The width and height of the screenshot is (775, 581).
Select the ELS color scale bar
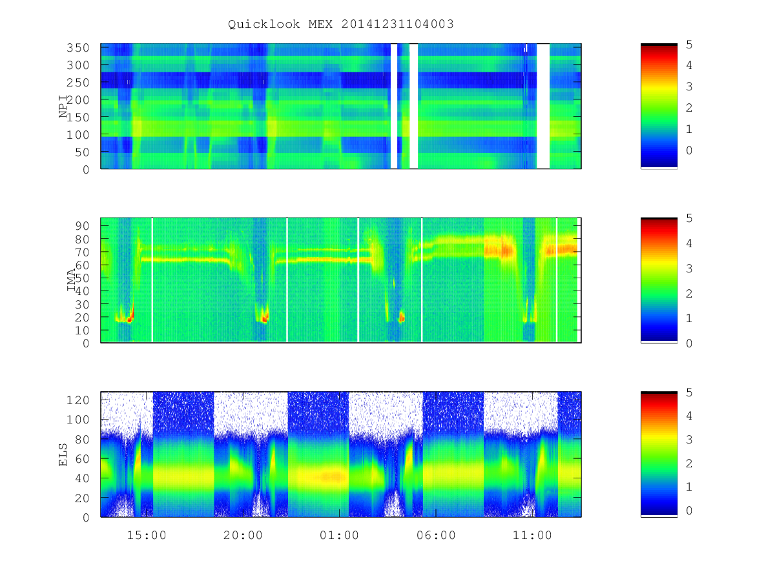pyautogui.click(x=659, y=454)
